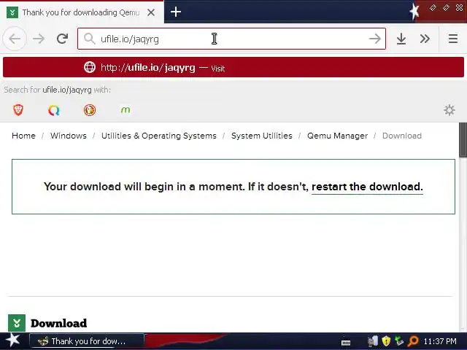This screenshot has width=467, height=350.
Task: Open the Windows breadcrumb link
Action: point(68,136)
